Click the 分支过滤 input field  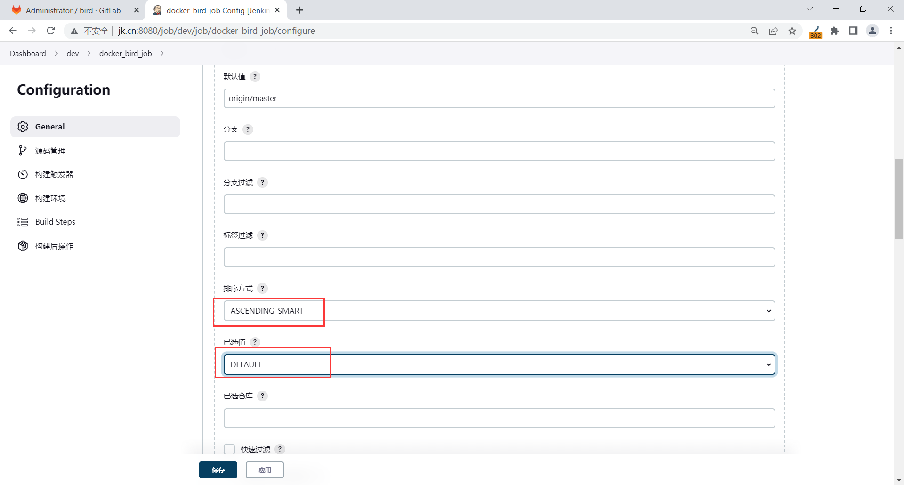pyautogui.click(x=499, y=204)
